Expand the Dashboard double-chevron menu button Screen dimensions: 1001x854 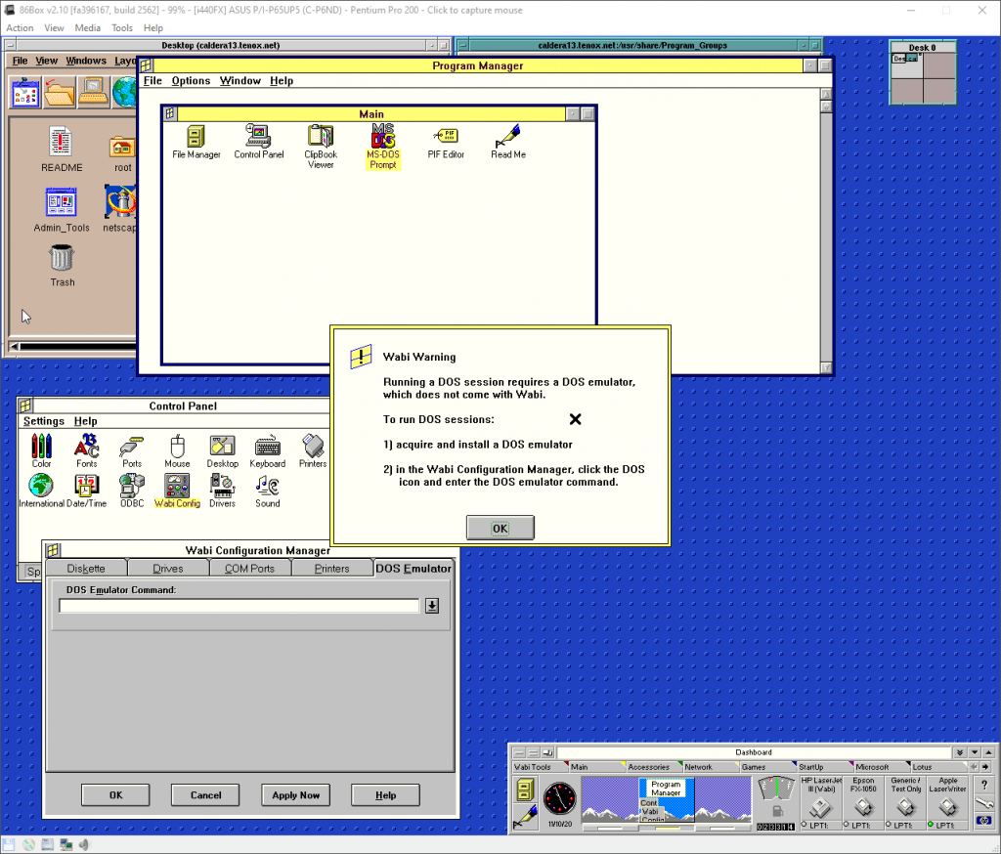[961, 752]
